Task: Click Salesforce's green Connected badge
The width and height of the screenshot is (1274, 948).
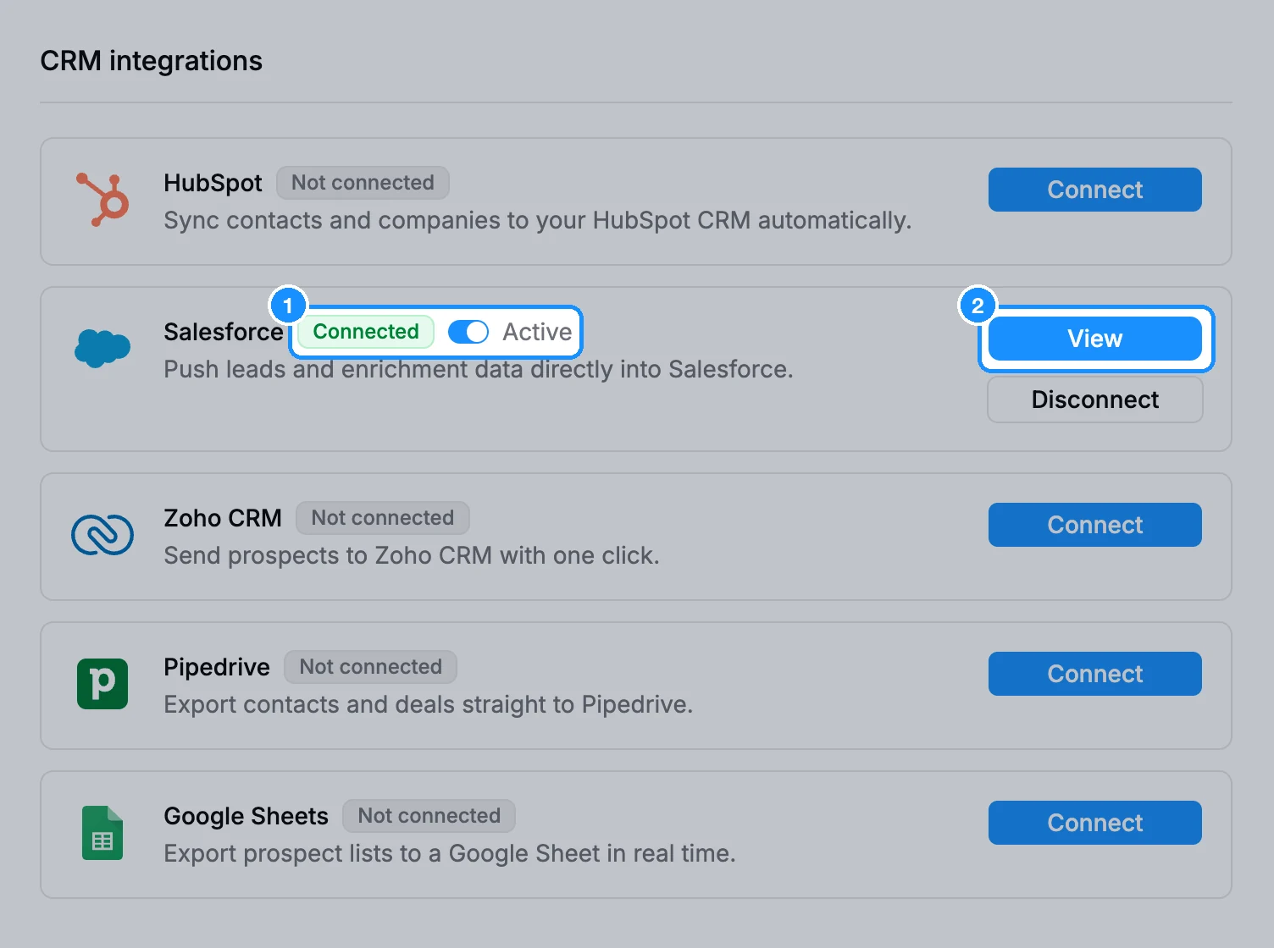Action: [366, 332]
